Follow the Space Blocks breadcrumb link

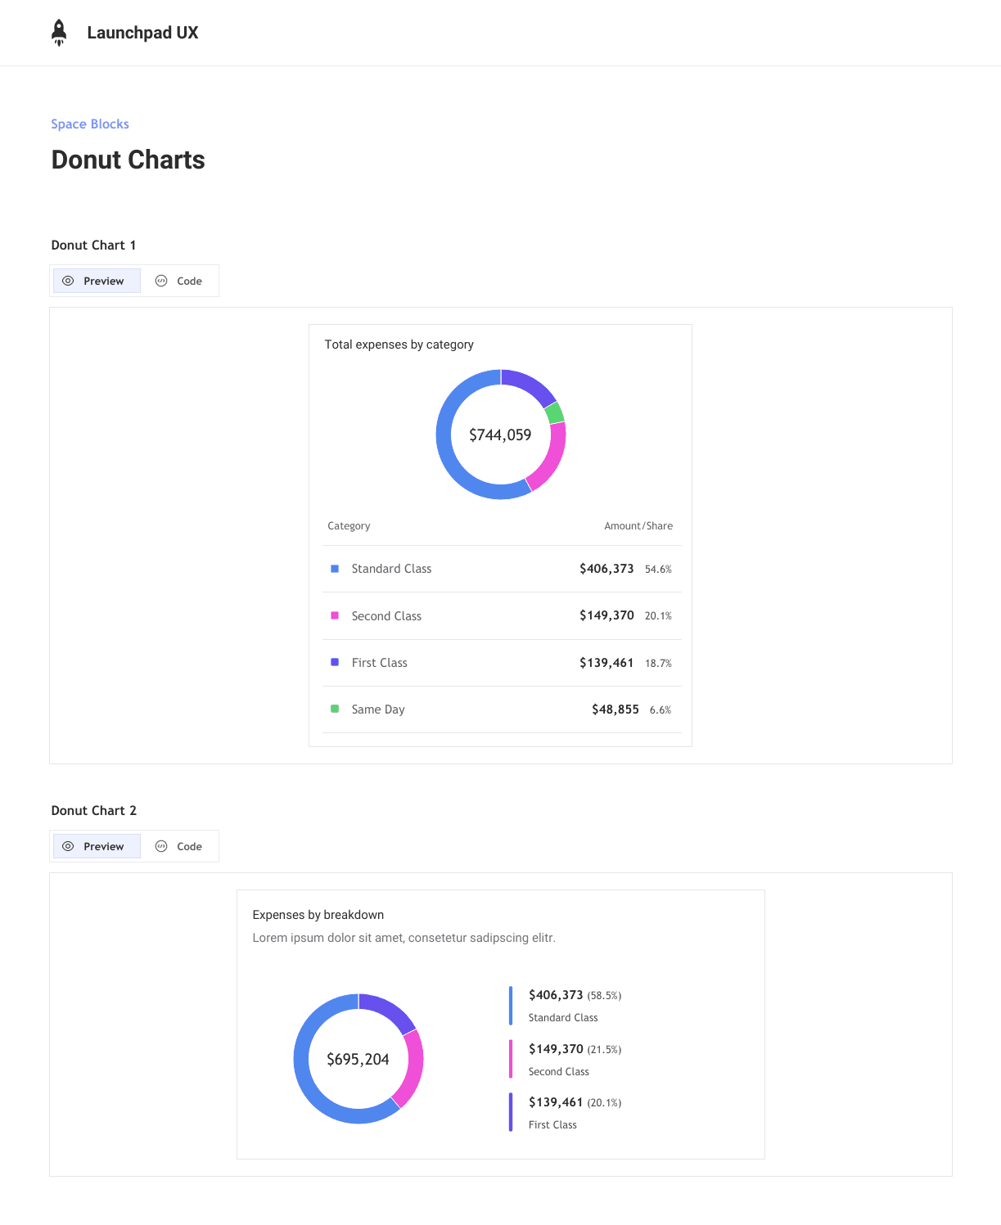coord(90,124)
